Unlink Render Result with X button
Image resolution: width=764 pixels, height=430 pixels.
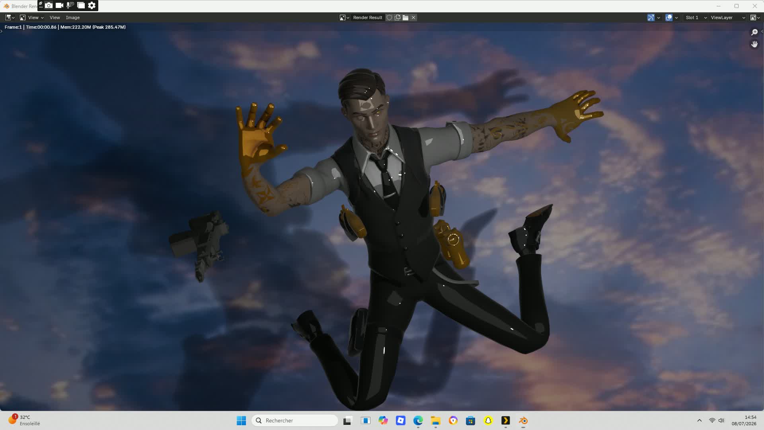point(413,18)
